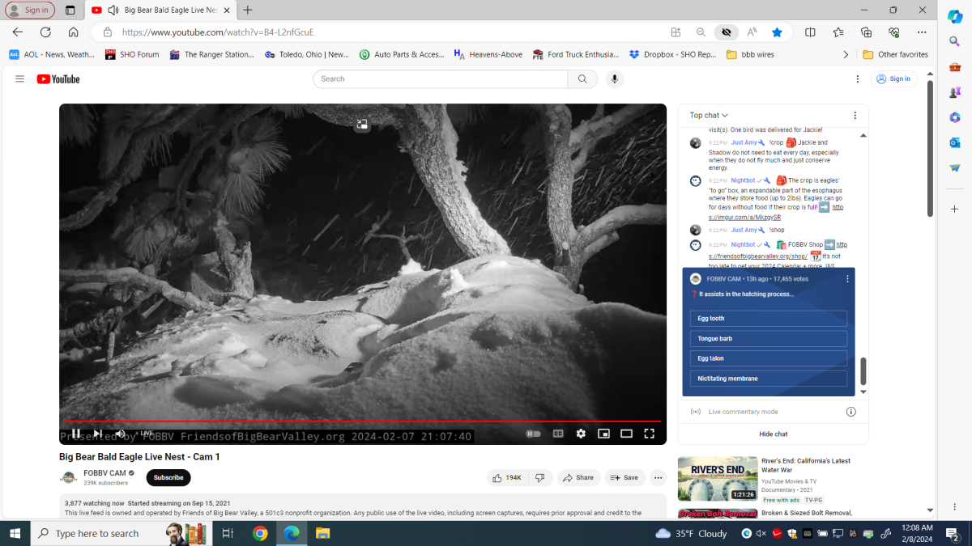The width and height of the screenshot is (972, 546).
Task: Dislike the video with thumbs down
Action: pos(540,478)
